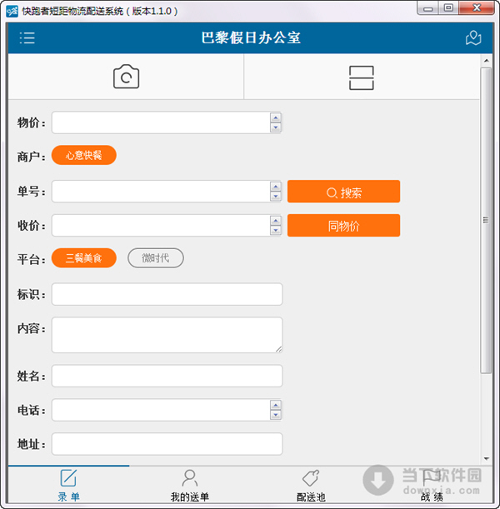Screen dimensions: 500x509
Task: Click the 内容 textarea resize grip
Action: [279, 349]
